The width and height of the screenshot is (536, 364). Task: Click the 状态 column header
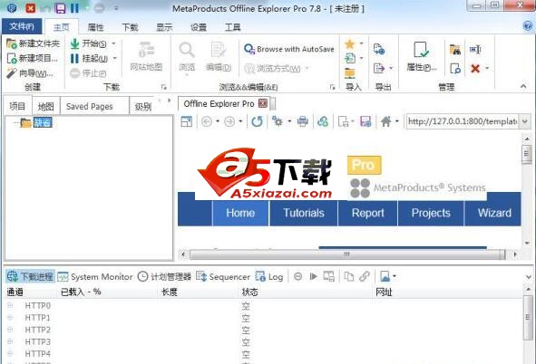pos(250,292)
